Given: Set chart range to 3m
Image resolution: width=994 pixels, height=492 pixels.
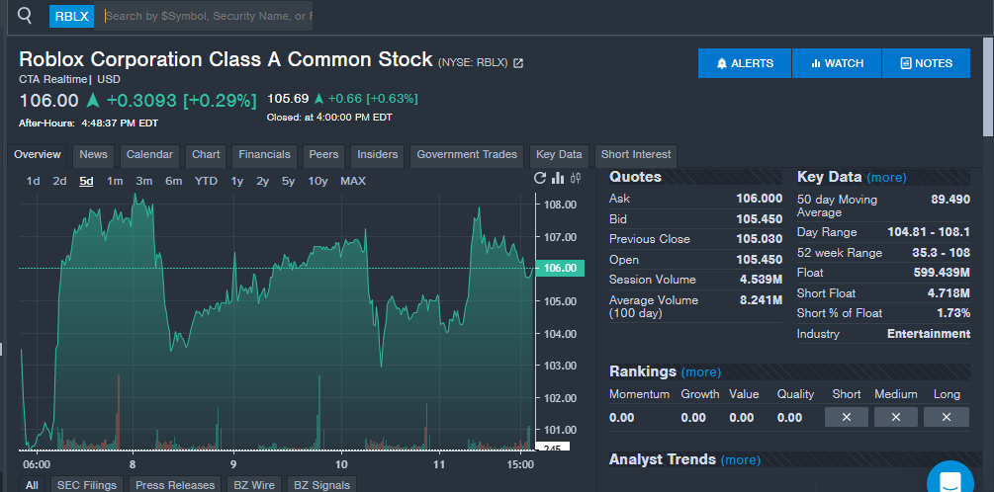Looking at the screenshot, I should (143, 181).
